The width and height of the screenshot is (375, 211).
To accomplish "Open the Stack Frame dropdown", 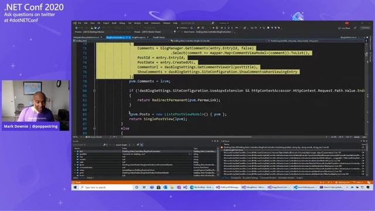I will (214, 32).
